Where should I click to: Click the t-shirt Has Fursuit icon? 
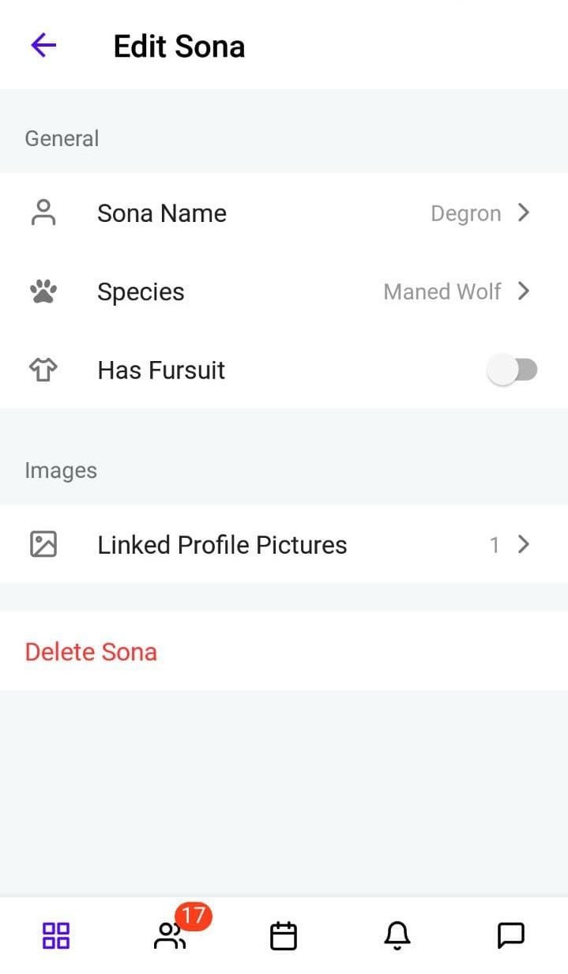point(43,370)
